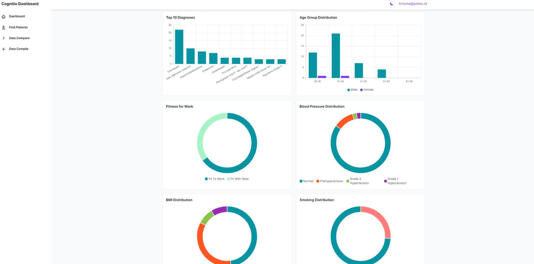
Task: Click the Age Group Distribution chart title
Action: tap(318, 18)
